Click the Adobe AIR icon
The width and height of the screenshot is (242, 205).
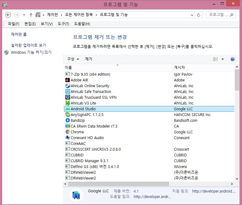click(x=68, y=80)
